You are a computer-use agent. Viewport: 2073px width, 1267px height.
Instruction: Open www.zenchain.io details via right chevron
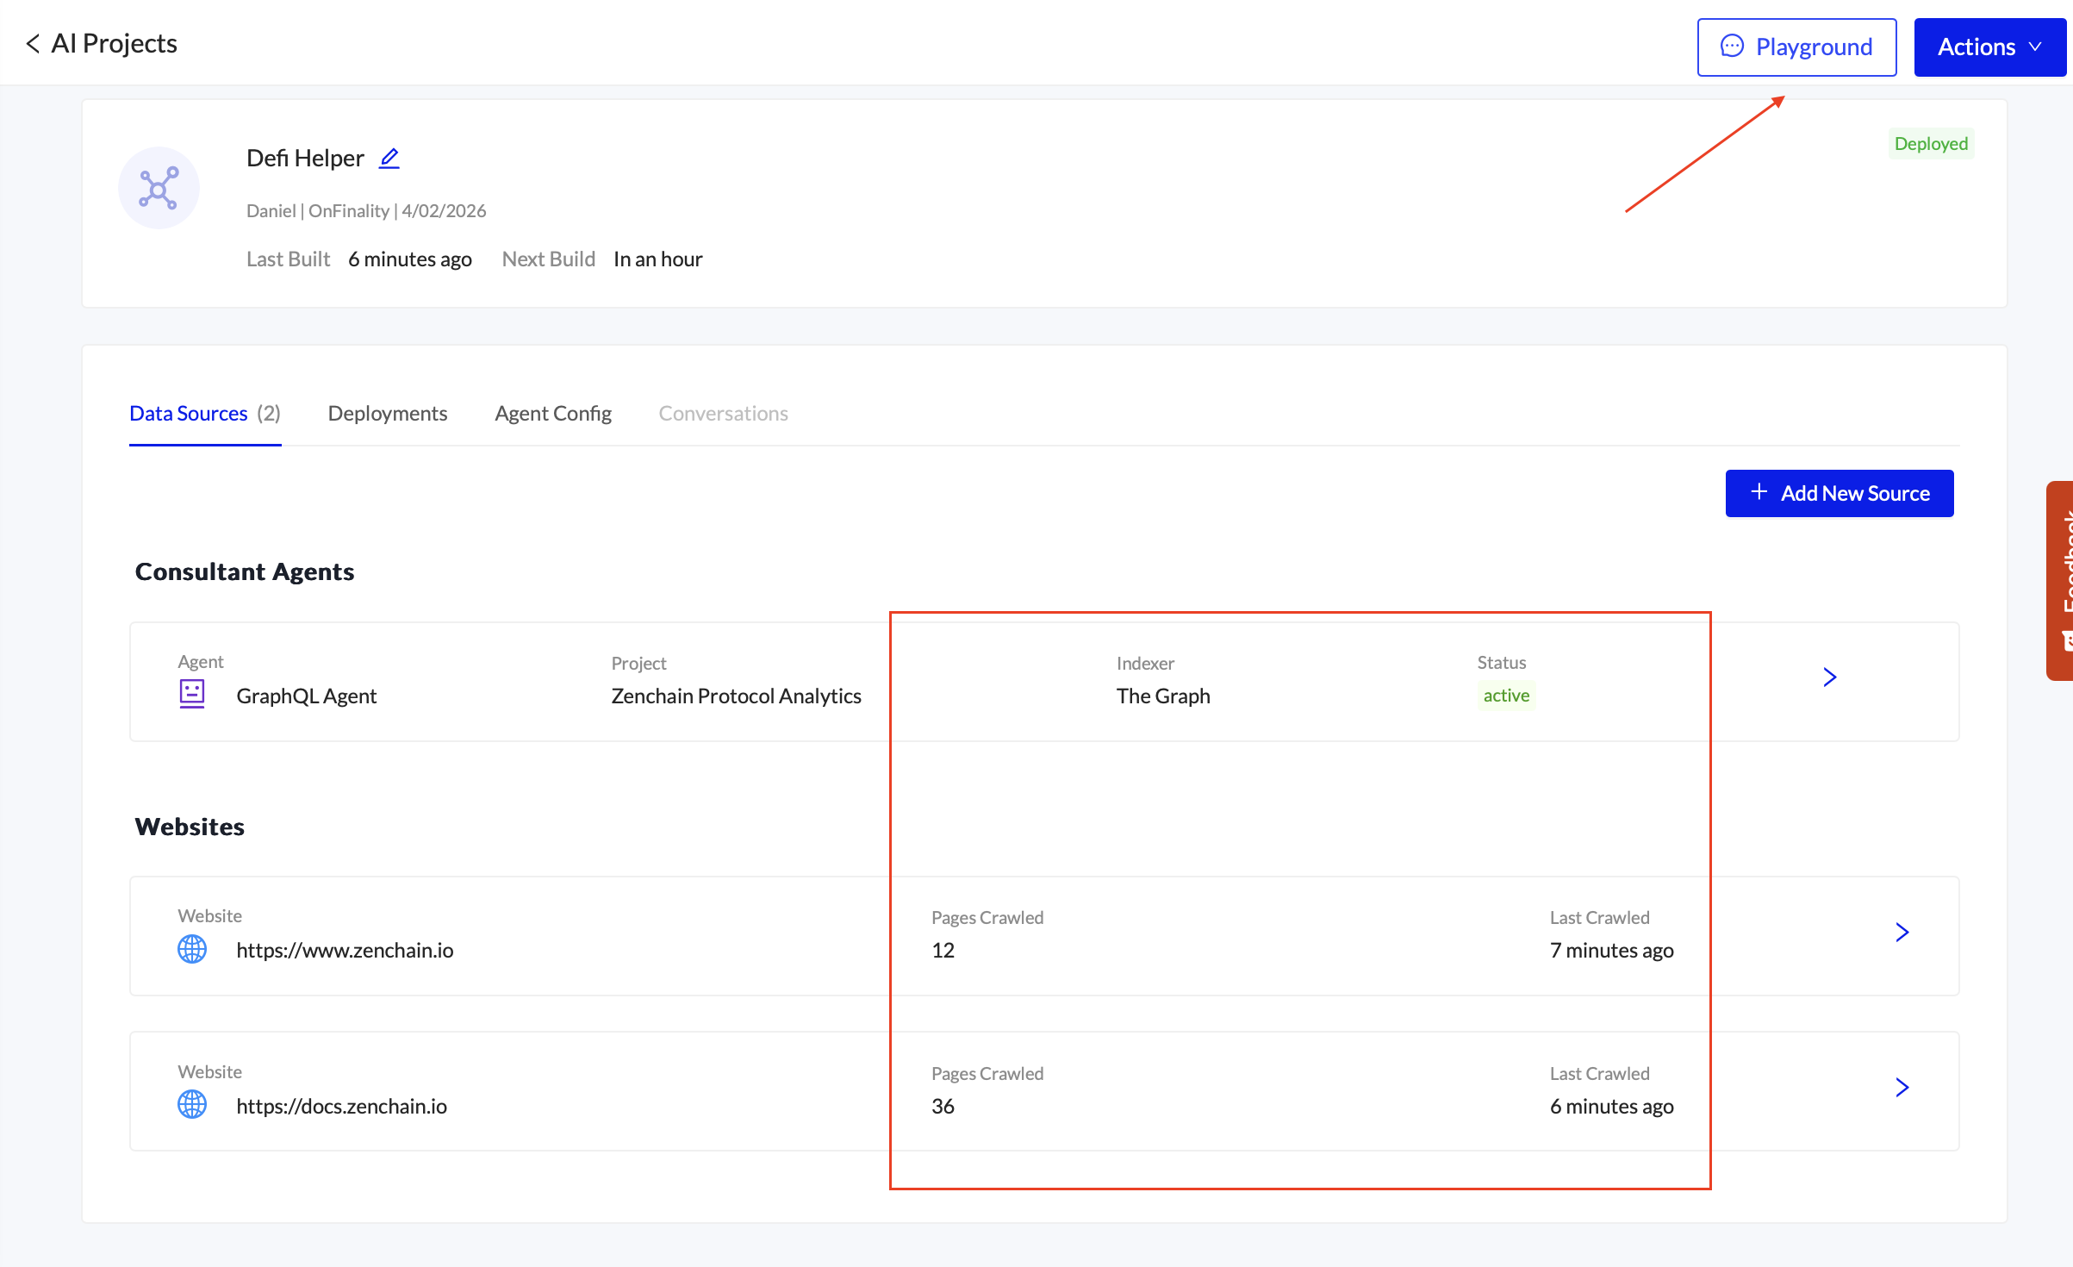click(1902, 932)
